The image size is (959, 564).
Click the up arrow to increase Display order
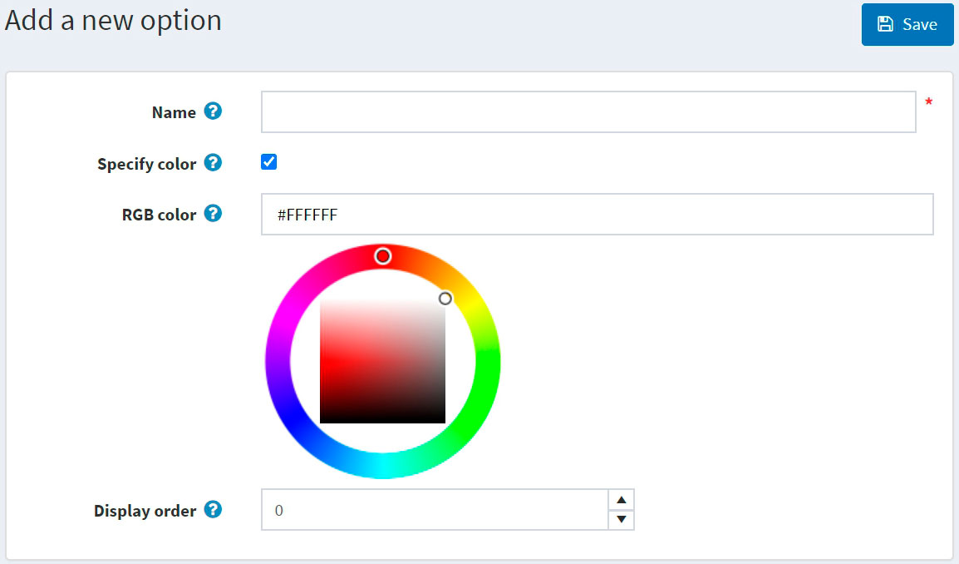coord(622,499)
